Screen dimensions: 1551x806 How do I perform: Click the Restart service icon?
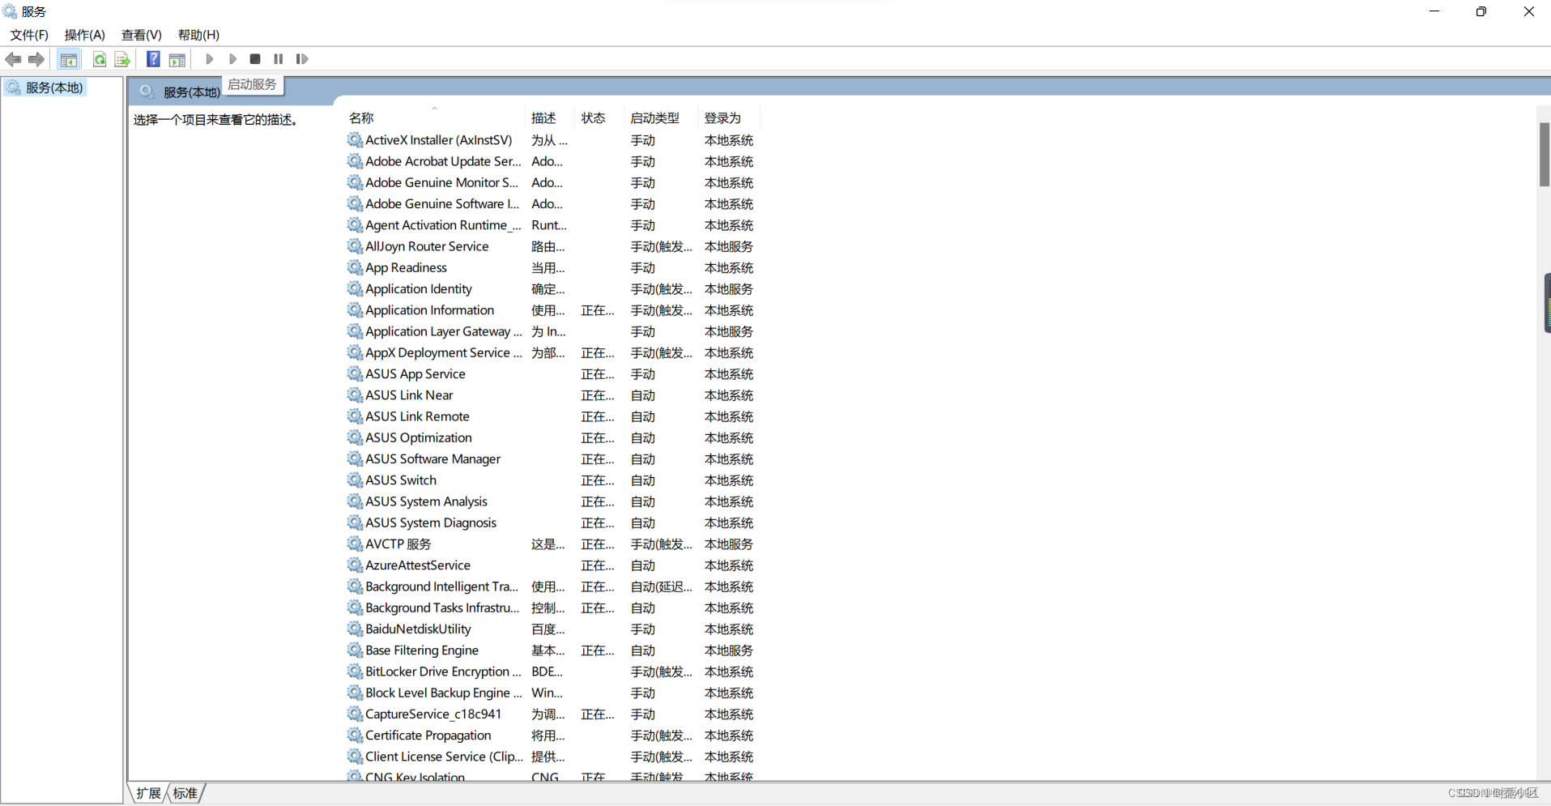click(x=302, y=59)
